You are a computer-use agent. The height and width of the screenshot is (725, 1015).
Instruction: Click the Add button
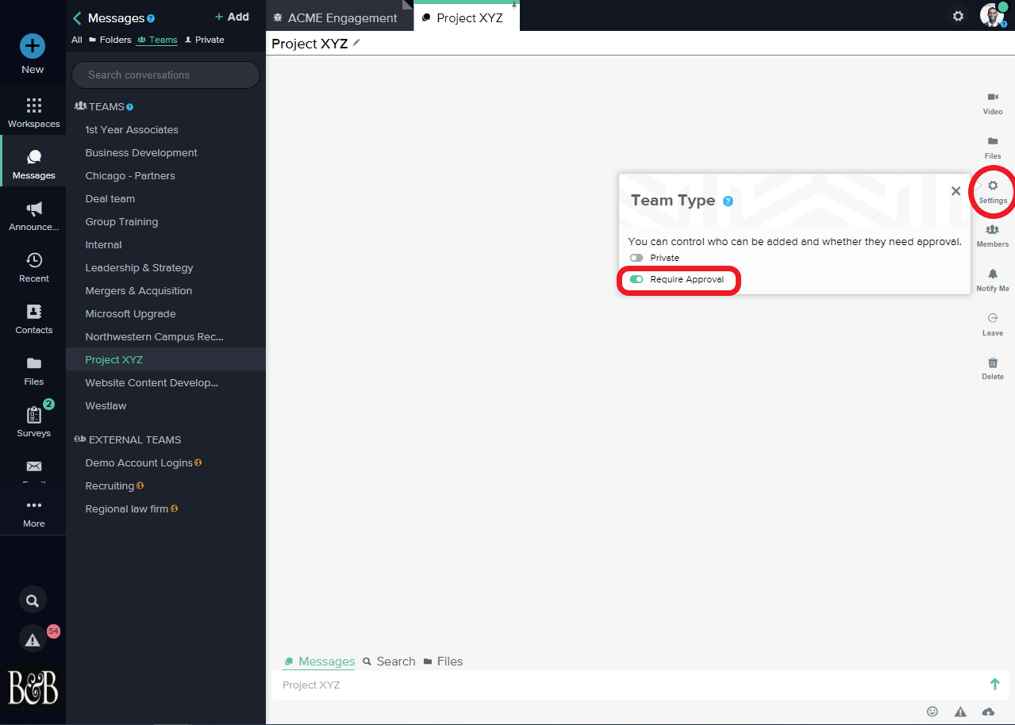pyautogui.click(x=232, y=17)
